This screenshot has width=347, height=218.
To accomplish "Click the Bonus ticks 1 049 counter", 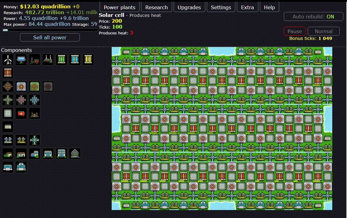I will tap(310, 38).
